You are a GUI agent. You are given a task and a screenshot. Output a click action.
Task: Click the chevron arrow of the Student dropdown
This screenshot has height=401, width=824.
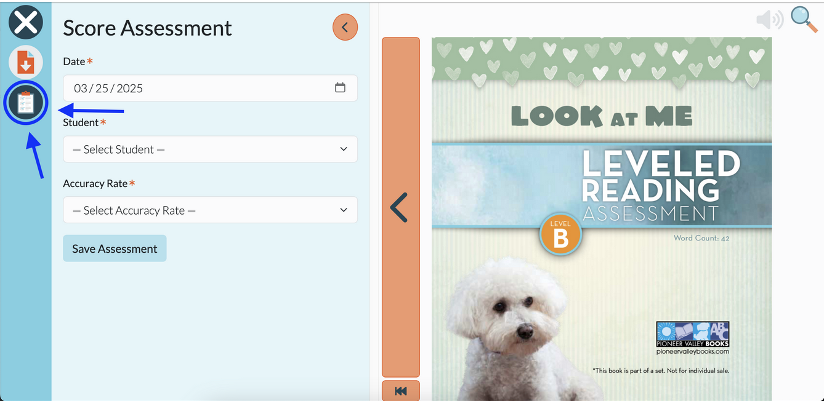pos(344,149)
